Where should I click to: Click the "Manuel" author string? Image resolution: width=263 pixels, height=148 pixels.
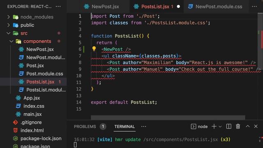pos(152,69)
